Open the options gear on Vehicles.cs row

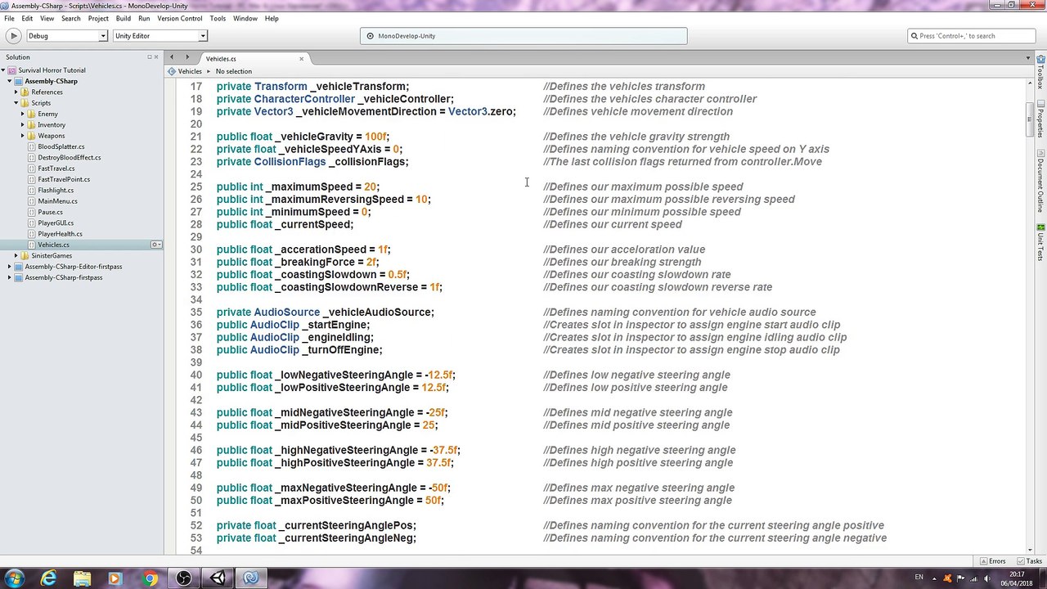[x=155, y=245]
